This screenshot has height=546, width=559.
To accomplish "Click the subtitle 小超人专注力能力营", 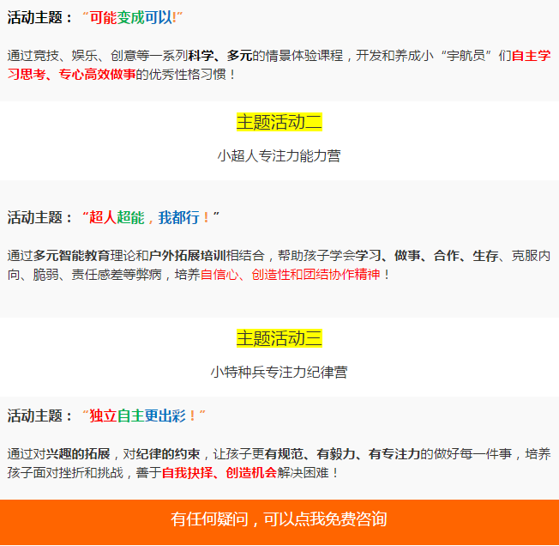I will pos(279,156).
